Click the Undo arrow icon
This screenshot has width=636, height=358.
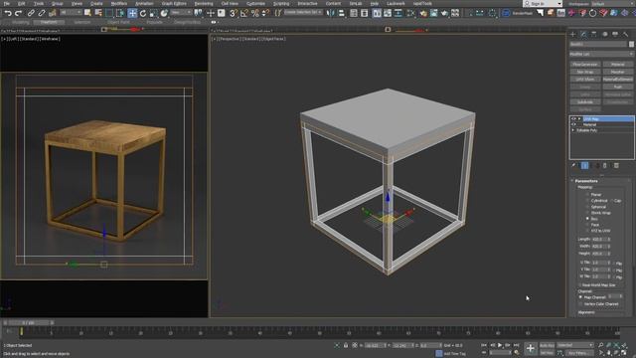coord(8,13)
